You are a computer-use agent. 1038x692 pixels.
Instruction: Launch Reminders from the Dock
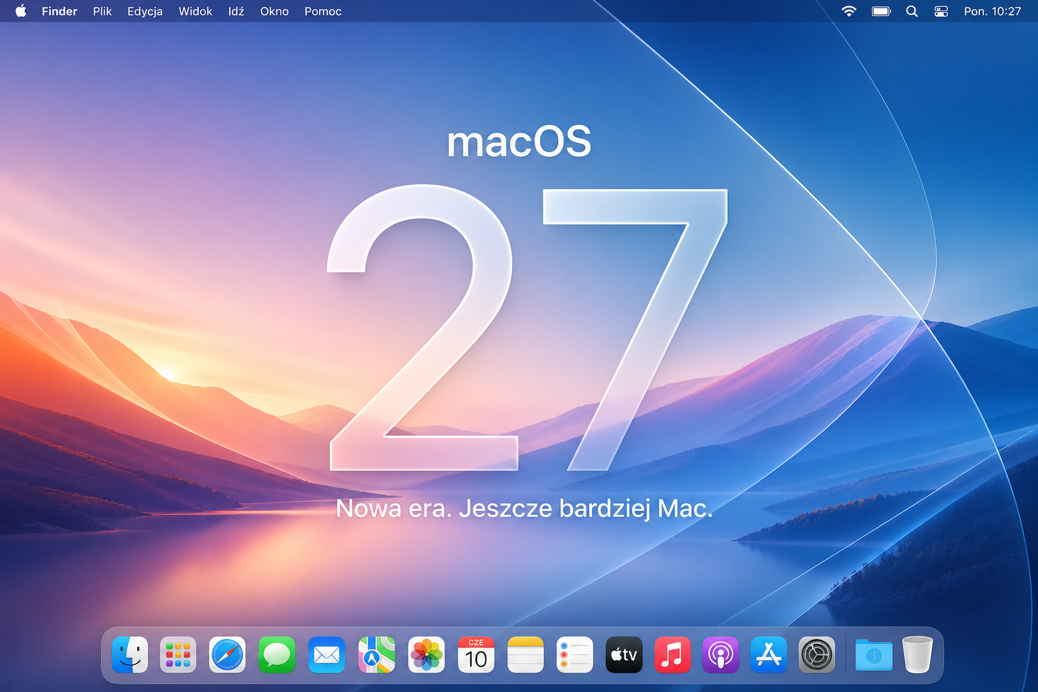click(575, 655)
